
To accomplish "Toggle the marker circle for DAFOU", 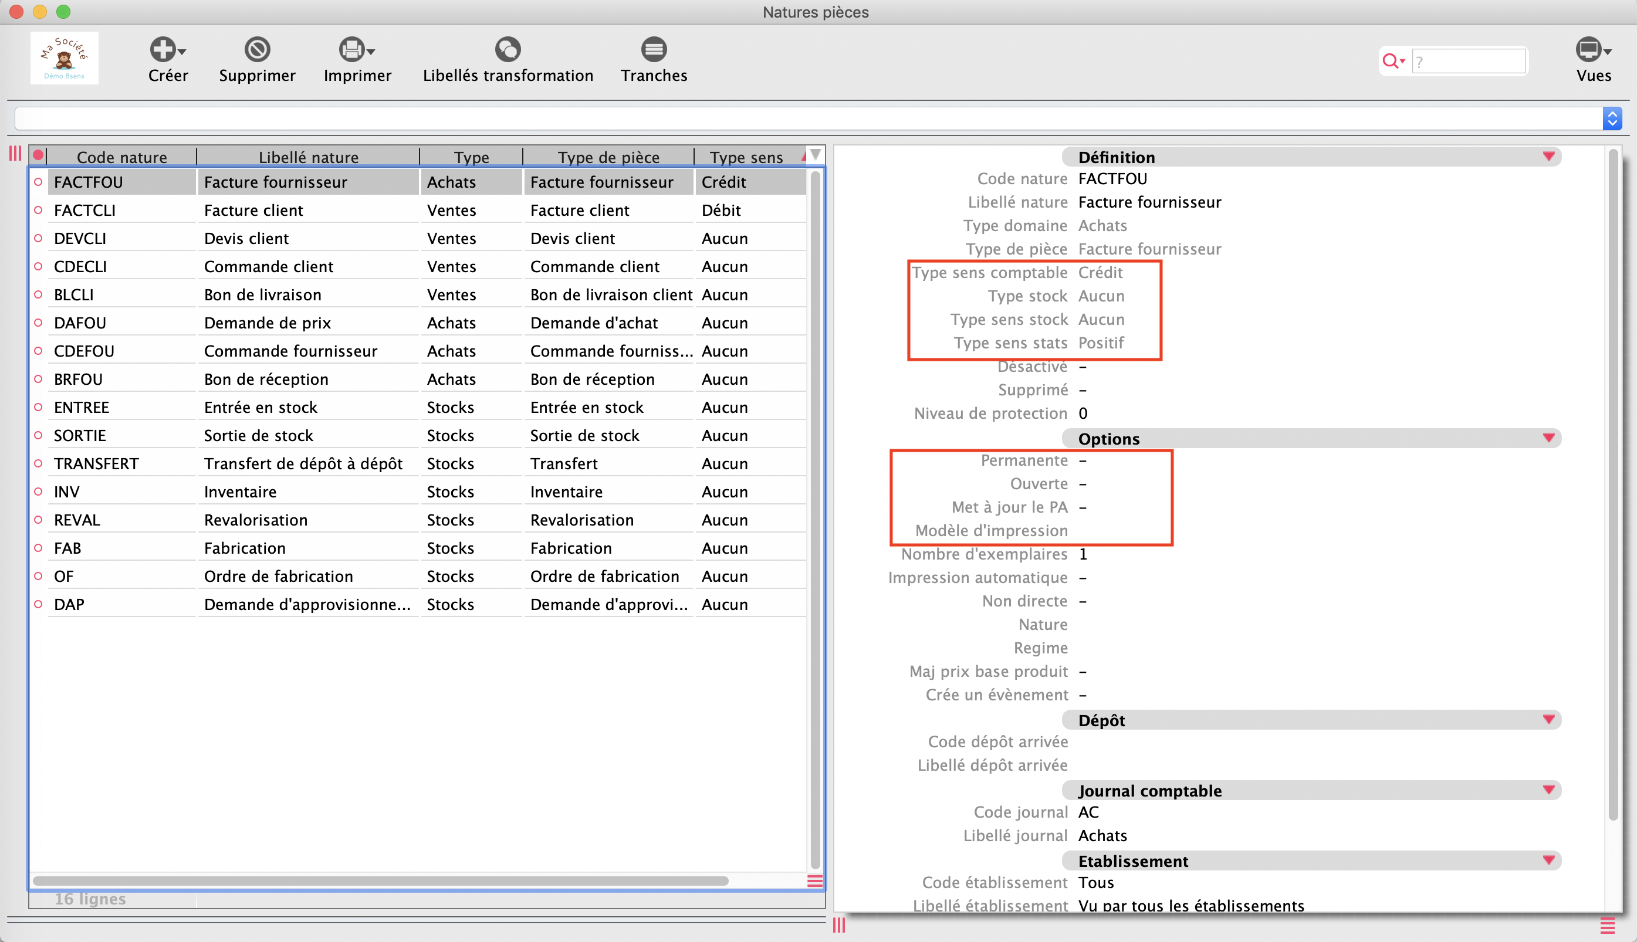I will [x=38, y=323].
